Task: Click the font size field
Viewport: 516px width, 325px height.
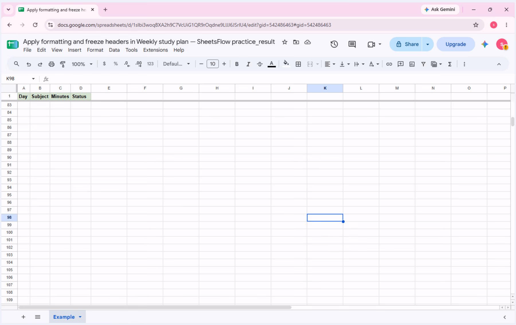Action: point(212,64)
